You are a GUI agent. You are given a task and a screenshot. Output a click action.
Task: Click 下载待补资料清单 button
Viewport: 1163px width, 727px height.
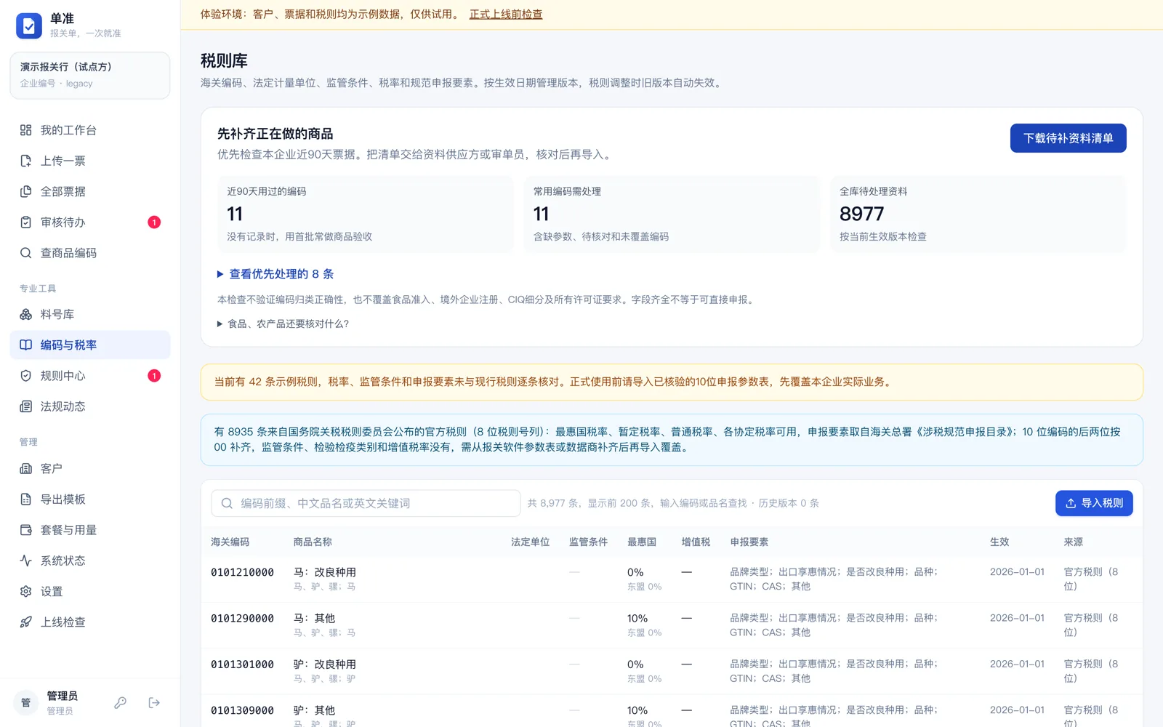[1068, 138]
